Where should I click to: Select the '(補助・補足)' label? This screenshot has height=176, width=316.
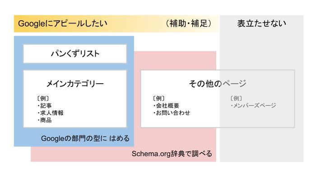[x=189, y=23]
